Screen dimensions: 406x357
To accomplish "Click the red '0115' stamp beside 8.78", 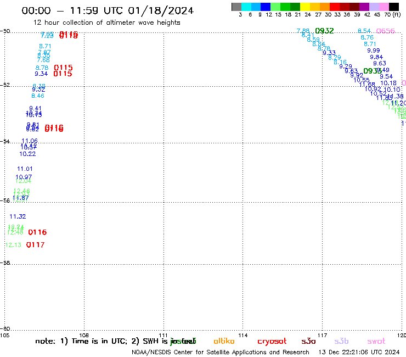I will click(63, 68).
